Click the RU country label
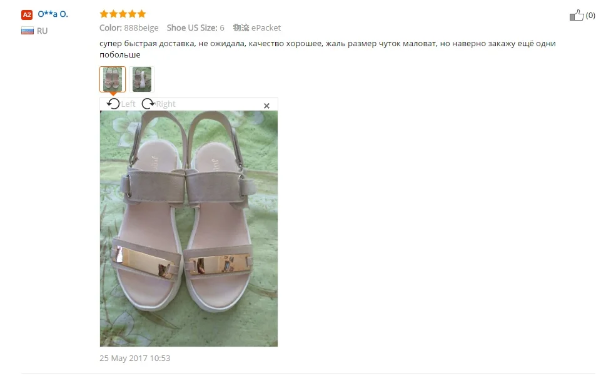The image size is (616, 376). pos(42,31)
